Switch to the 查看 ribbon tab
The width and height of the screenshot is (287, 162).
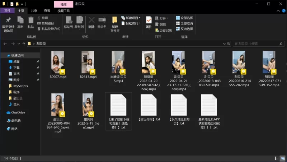pyautogui.click(x=47, y=11)
